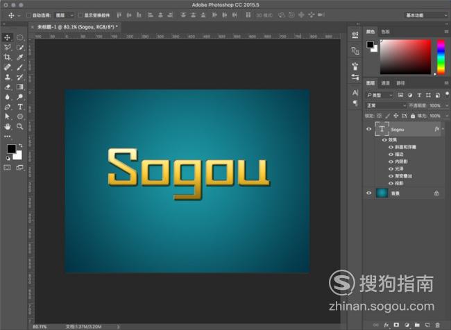
Task: Open the Character panel icon
Action: point(355,93)
